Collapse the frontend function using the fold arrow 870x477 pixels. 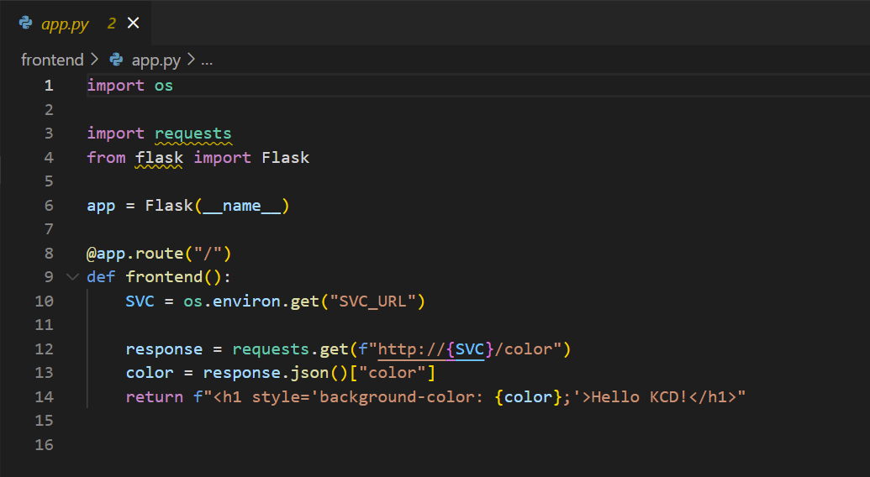pyautogui.click(x=71, y=277)
